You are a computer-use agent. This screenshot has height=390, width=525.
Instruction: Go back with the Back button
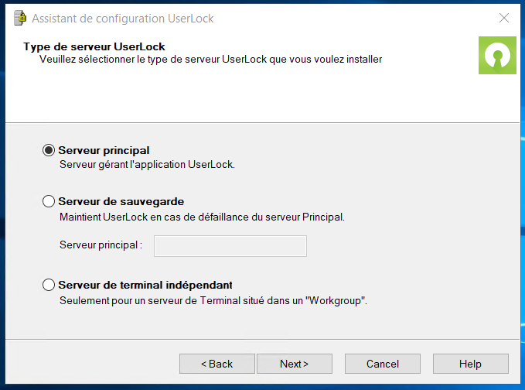pos(216,364)
